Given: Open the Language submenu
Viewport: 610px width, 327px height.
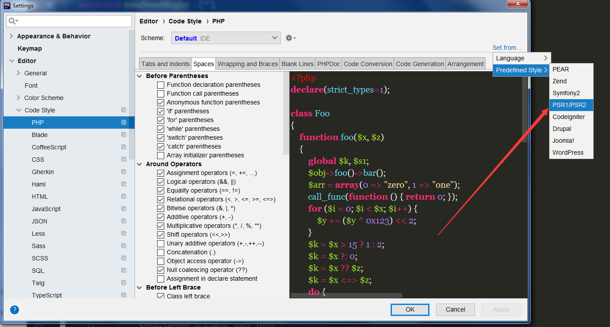Looking at the screenshot, I should click(x=522, y=58).
